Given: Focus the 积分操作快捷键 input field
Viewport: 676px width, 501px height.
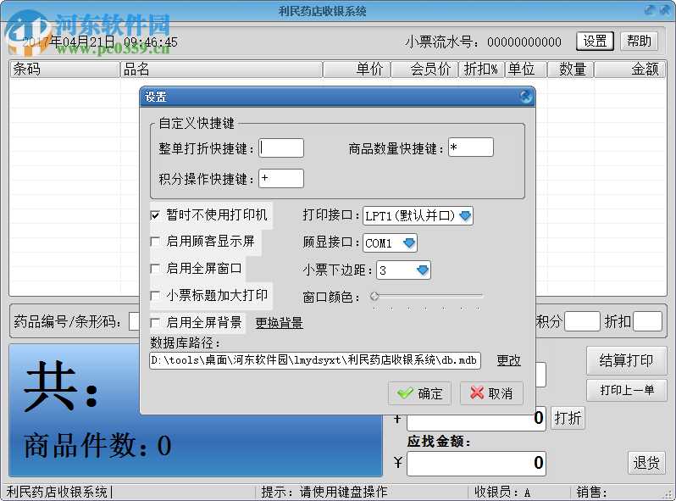Looking at the screenshot, I should 281,178.
